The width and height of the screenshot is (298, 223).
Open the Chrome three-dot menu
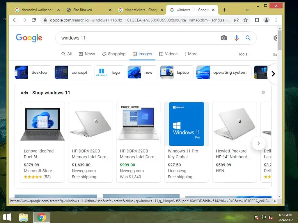[276, 20]
